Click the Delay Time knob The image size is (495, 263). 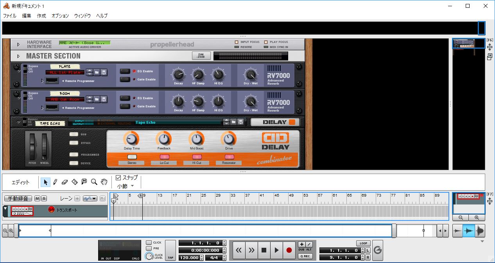pos(131,139)
